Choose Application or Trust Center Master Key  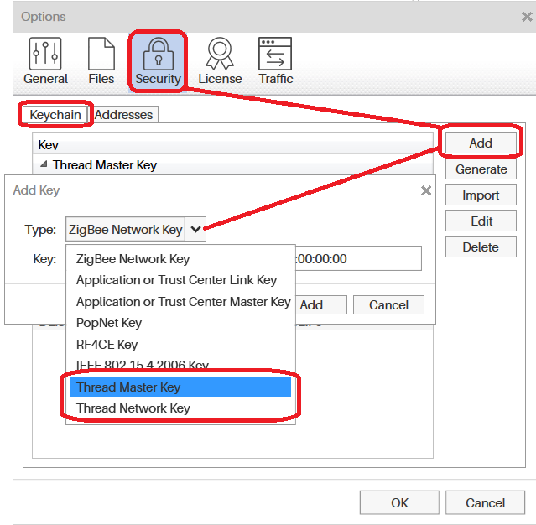tap(180, 302)
